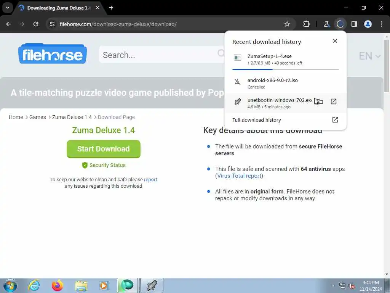This screenshot has width=390, height=293.
Task: Bookmark this page with the star icon
Action: pos(287,24)
